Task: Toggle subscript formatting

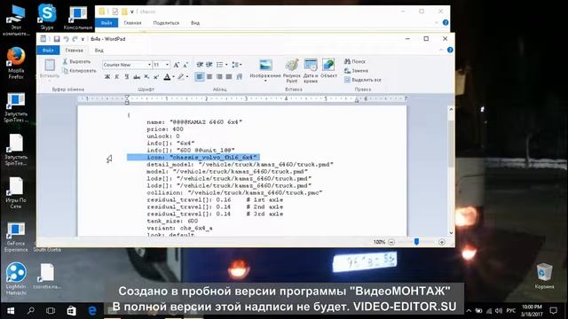Action: 146,77
